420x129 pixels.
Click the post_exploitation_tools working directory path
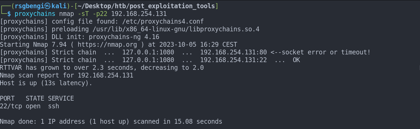tap(147, 6)
